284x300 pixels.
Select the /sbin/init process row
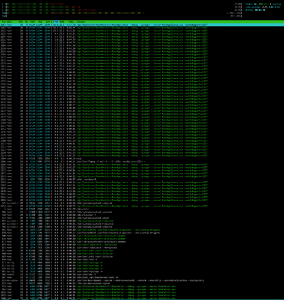click(142, 209)
